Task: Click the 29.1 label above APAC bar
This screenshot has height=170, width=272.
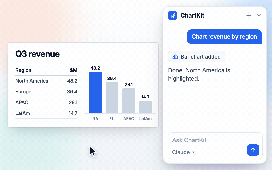Action: click(x=129, y=84)
